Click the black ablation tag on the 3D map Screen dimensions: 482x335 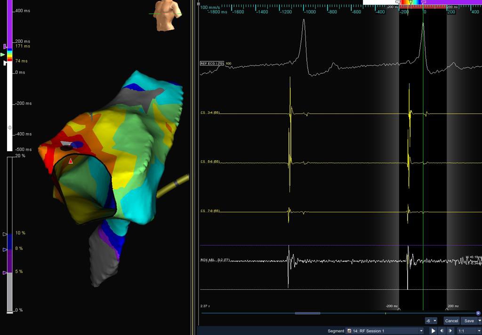coord(66,149)
